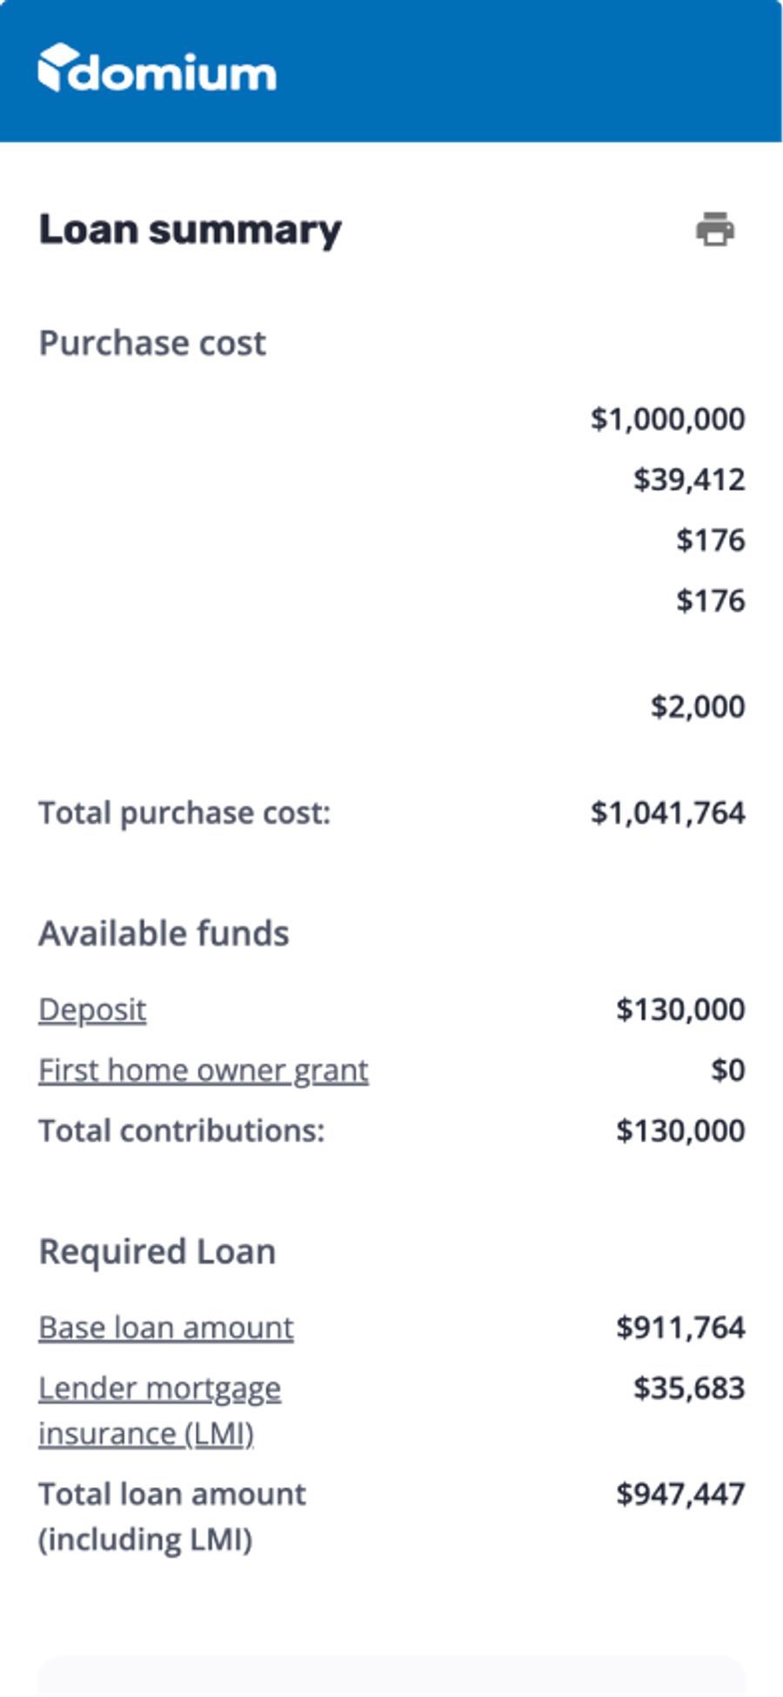Viewport: 783px width, 1697px height.
Task: Open the First home owner grant link
Action: tap(203, 1069)
